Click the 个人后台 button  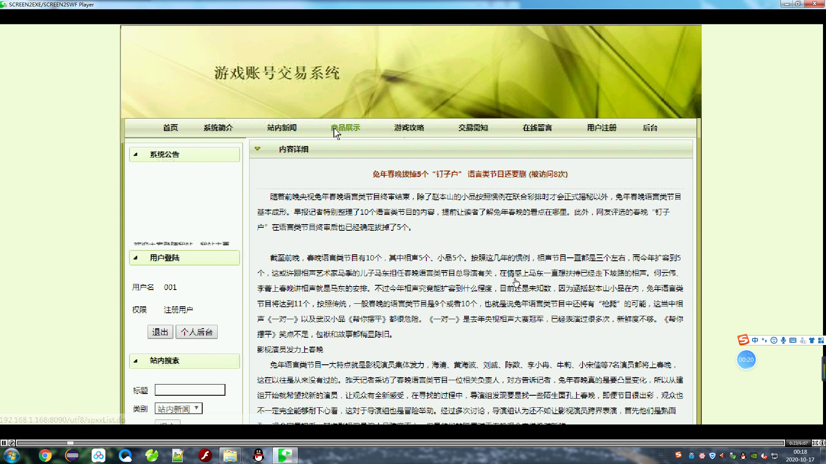point(197,332)
